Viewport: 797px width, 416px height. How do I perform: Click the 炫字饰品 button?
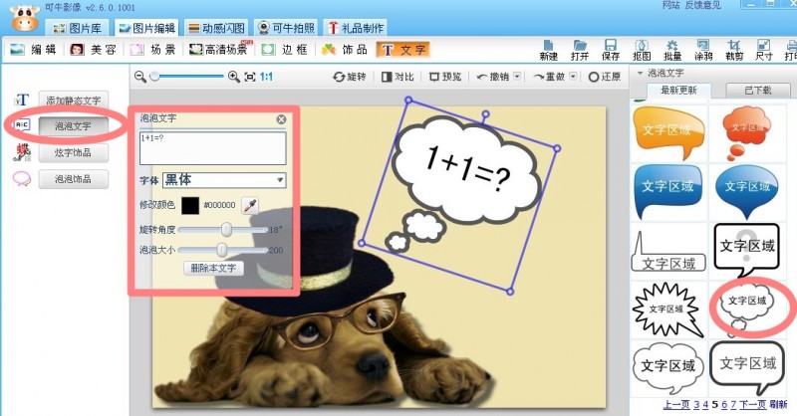(74, 152)
